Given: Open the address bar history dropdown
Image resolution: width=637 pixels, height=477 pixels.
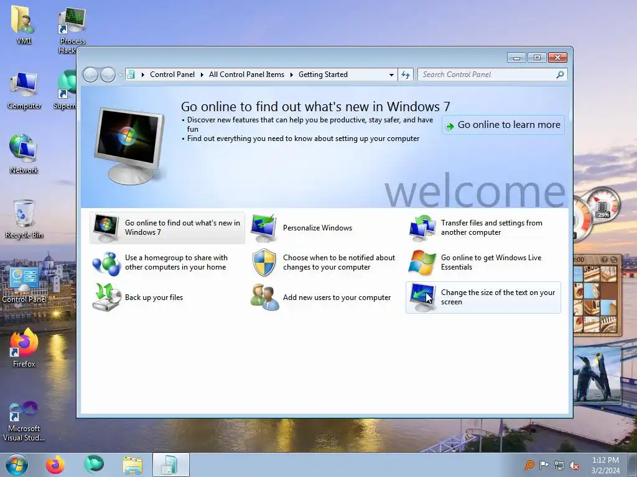Looking at the screenshot, I should [x=391, y=75].
